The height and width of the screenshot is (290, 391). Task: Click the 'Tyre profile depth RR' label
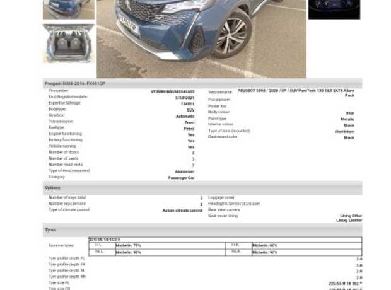click(67, 277)
